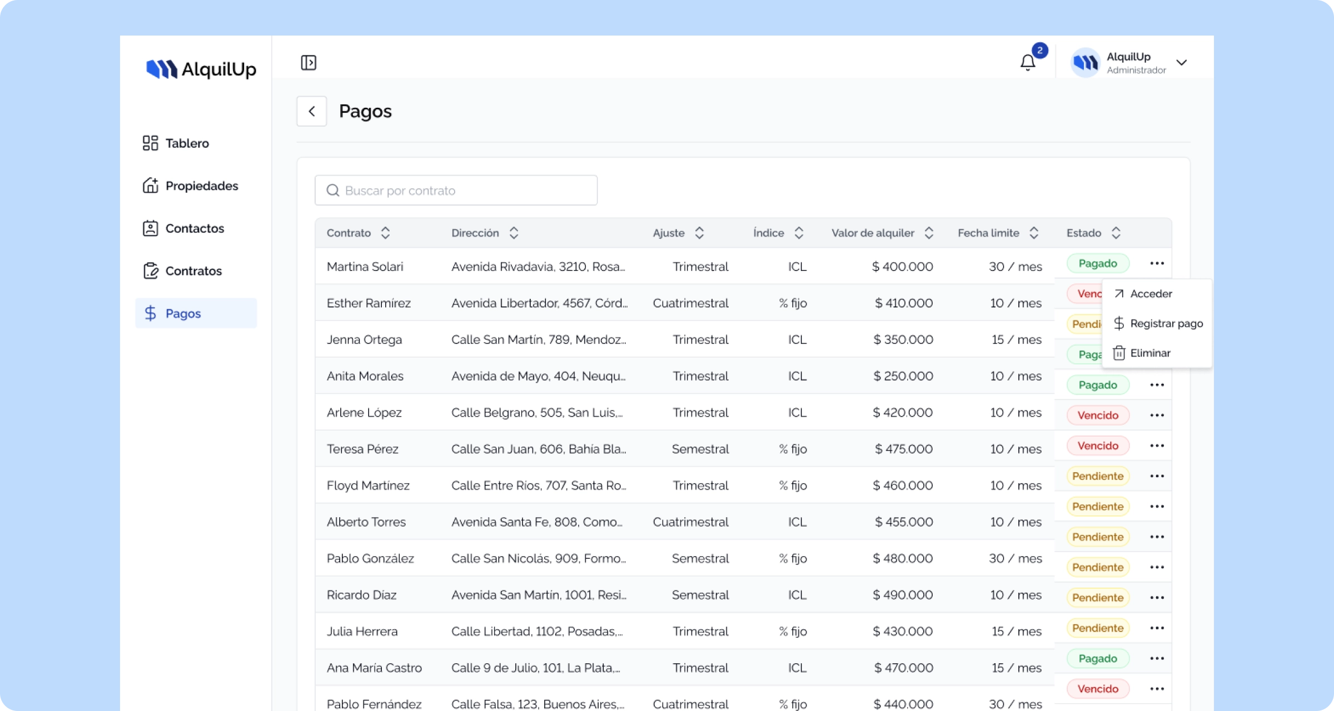Choose Registrar pago from the context menu
The width and height of the screenshot is (1334, 711).
pos(1166,323)
